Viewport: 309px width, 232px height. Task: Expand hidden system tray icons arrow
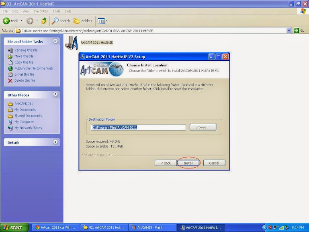pyautogui.click(x=264, y=228)
